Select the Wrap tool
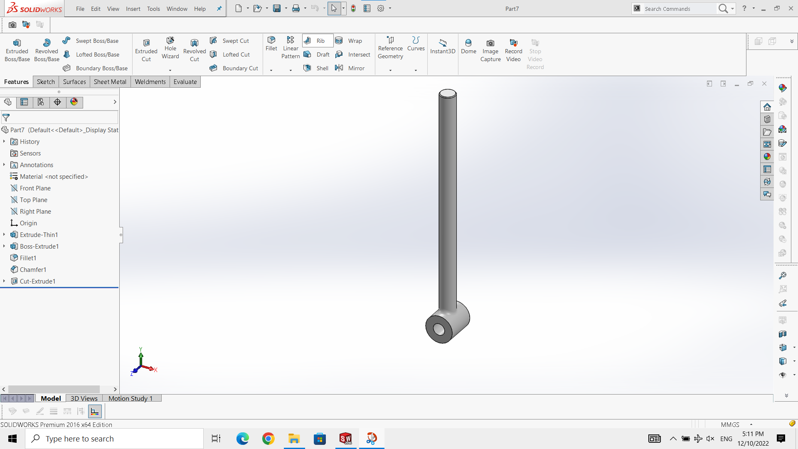This screenshot has width=798, height=449. pos(349,41)
